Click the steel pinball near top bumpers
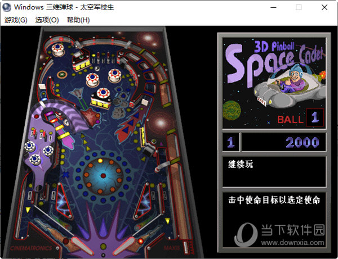This screenshot has width=338, height=259. click(97, 69)
